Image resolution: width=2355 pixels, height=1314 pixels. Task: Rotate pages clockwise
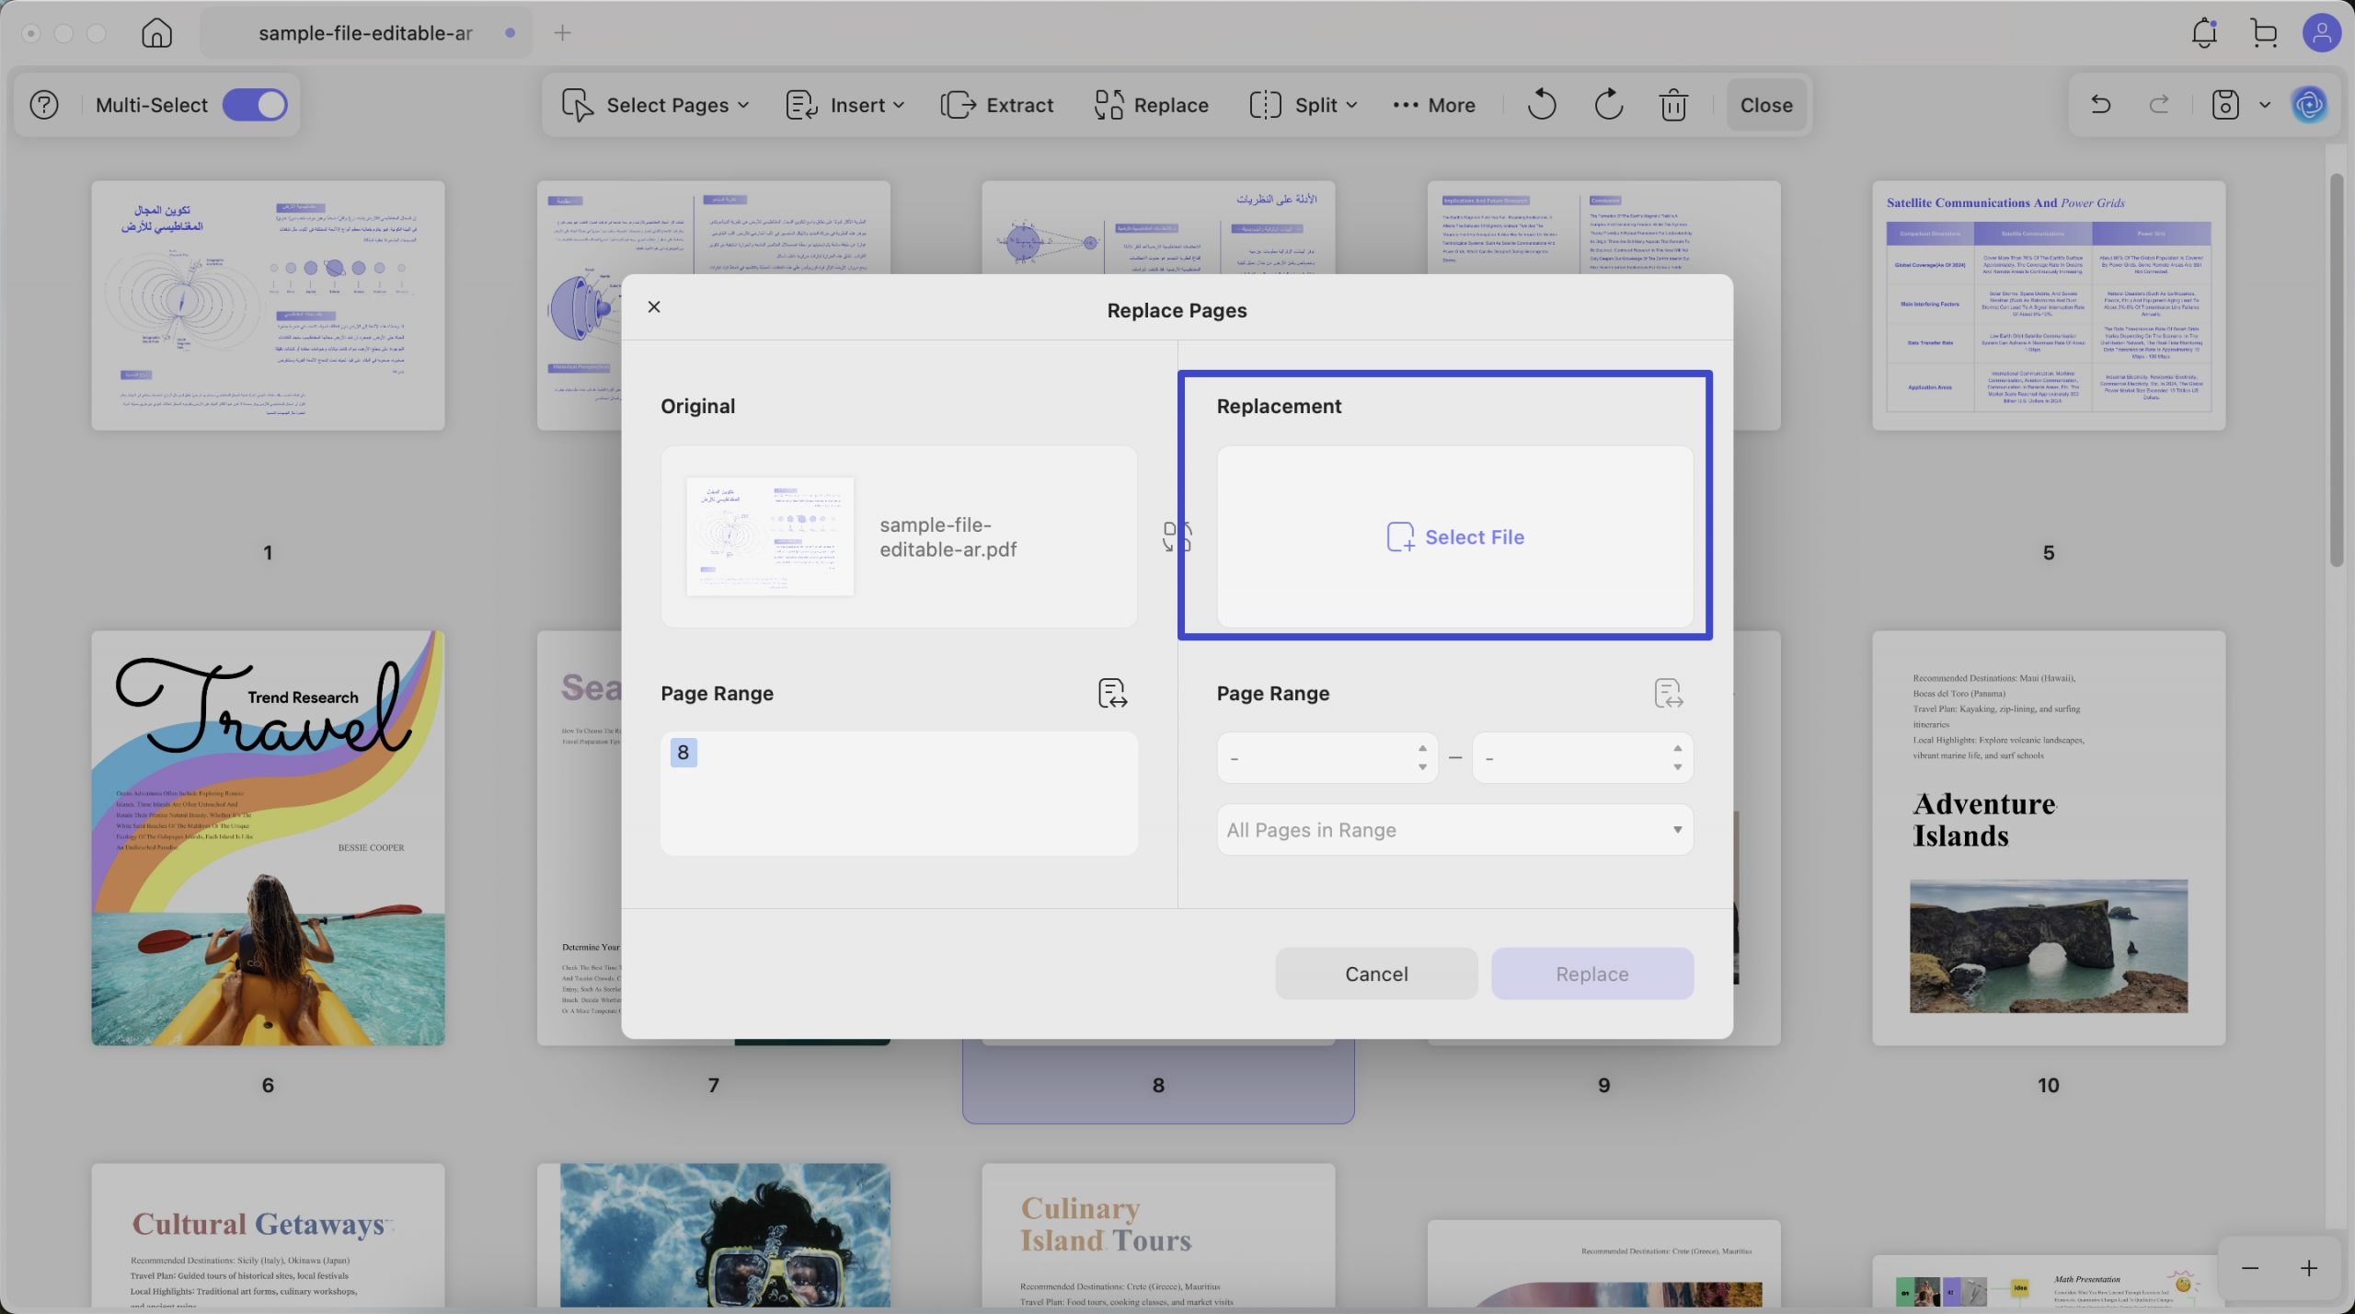(1608, 105)
